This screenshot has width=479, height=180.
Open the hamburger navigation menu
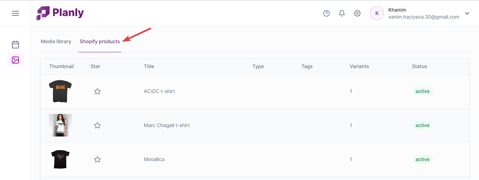(15, 13)
